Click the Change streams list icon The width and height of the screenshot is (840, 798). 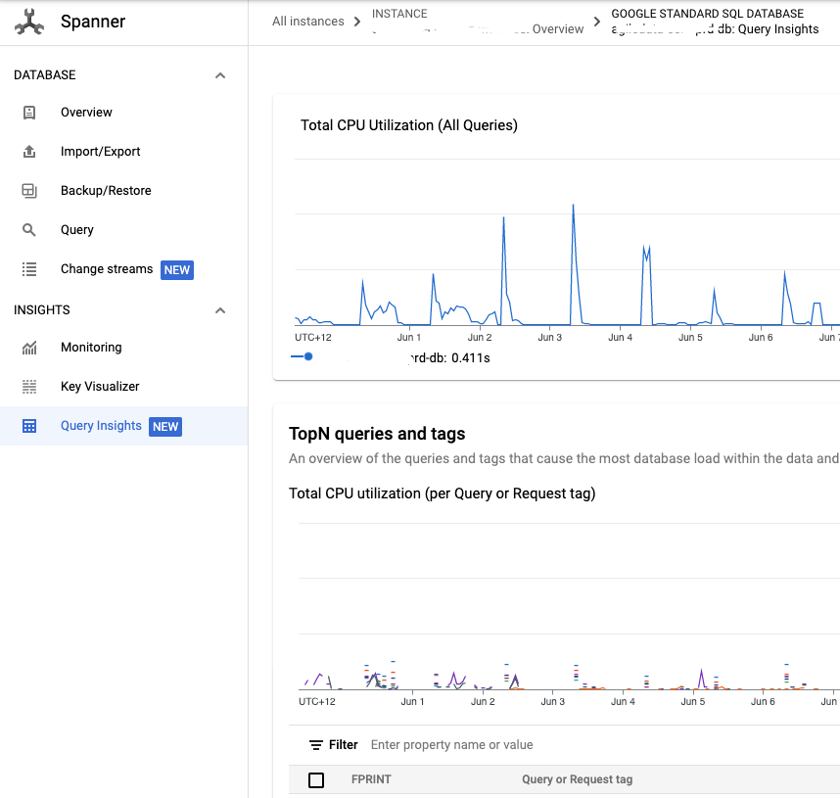coord(29,269)
